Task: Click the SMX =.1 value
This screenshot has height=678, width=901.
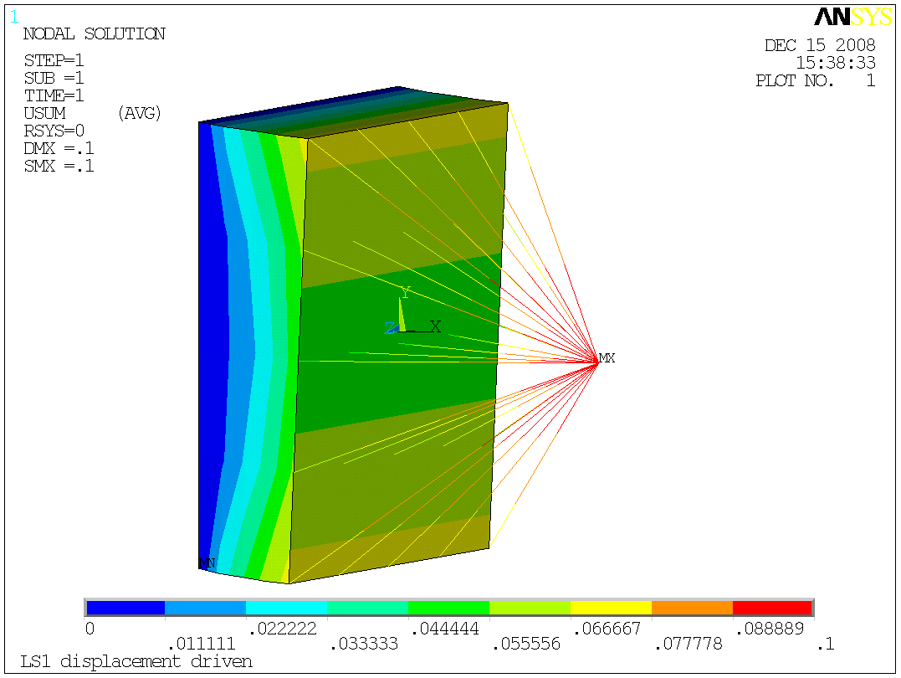Action: (x=59, y=167)
